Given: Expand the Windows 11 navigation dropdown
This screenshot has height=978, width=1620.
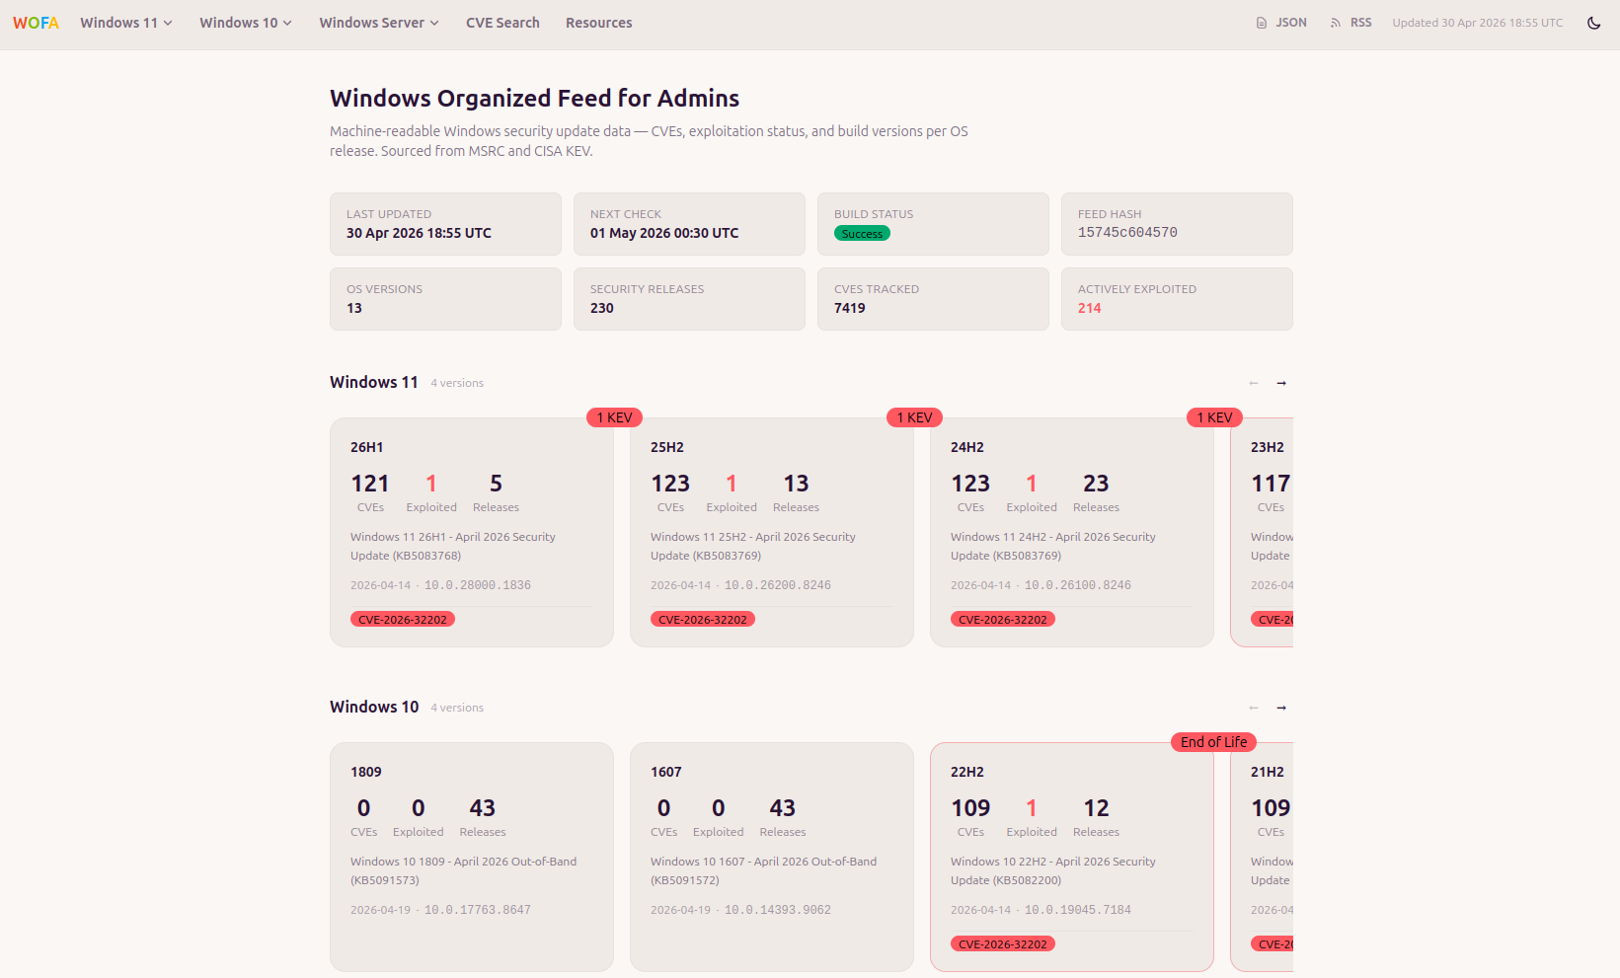Looking at the screenshot, I should (x=126, y=23).
